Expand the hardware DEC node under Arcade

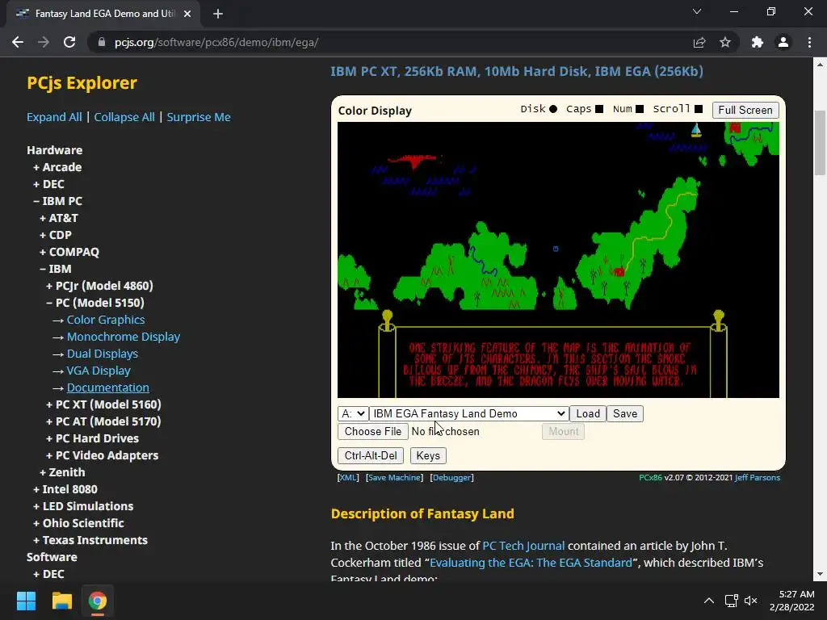point(48,184)
